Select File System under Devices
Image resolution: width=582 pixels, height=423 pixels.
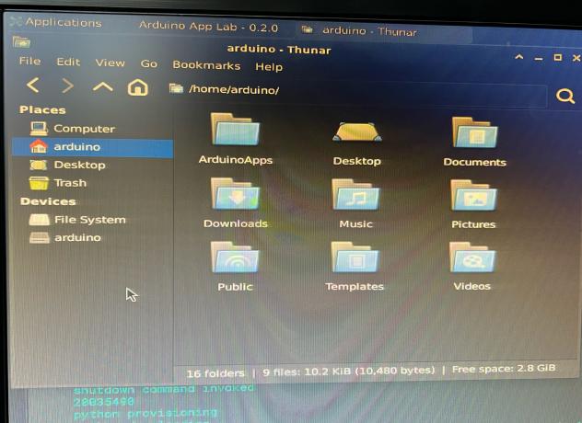coord(89,220)
